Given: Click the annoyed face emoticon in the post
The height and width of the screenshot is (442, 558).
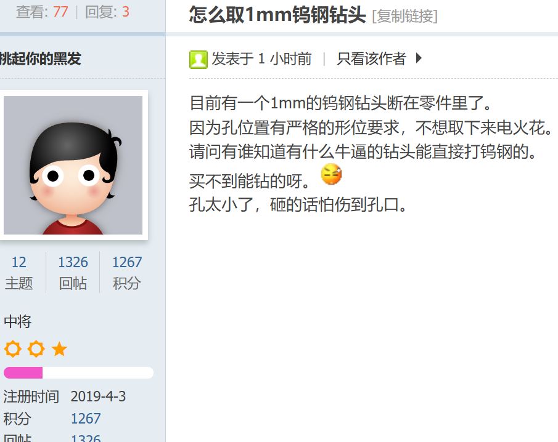Looking at the screenshot, I should 331,174.
